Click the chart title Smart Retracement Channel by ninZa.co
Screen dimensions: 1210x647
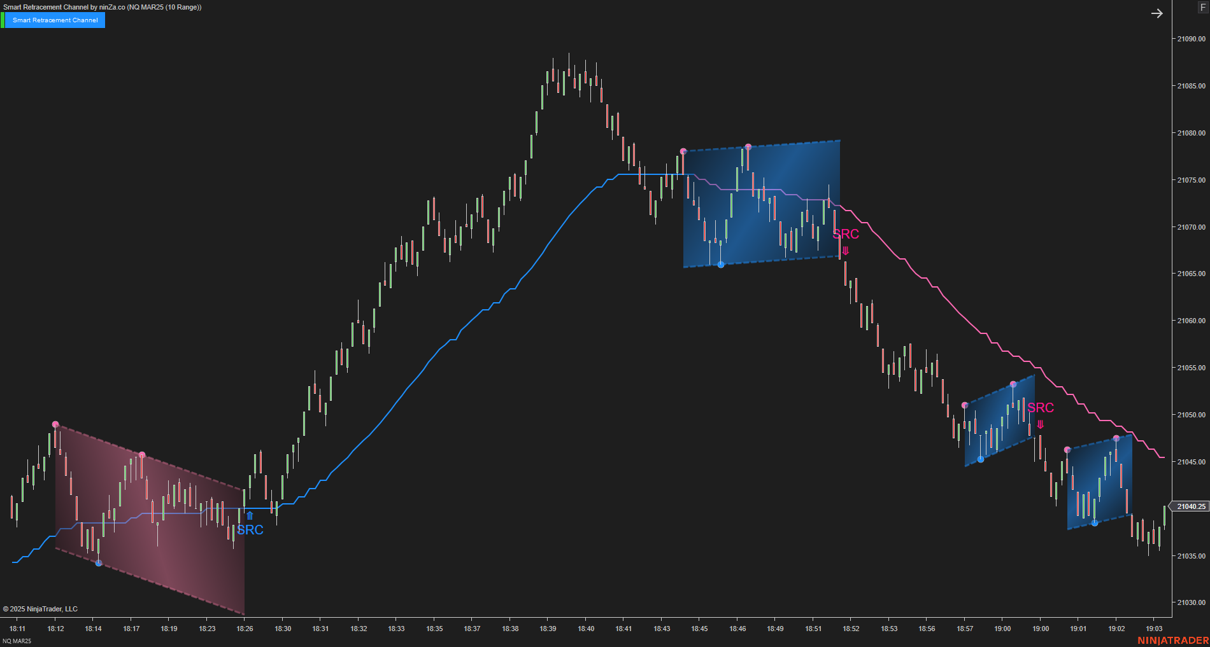pyautogui.click(x=102, y=6)
